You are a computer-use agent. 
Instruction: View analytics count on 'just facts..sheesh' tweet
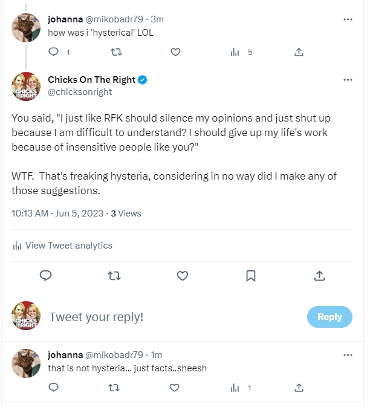point(241,388)
